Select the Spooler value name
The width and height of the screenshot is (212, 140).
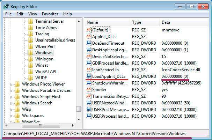tap(99, 90)
